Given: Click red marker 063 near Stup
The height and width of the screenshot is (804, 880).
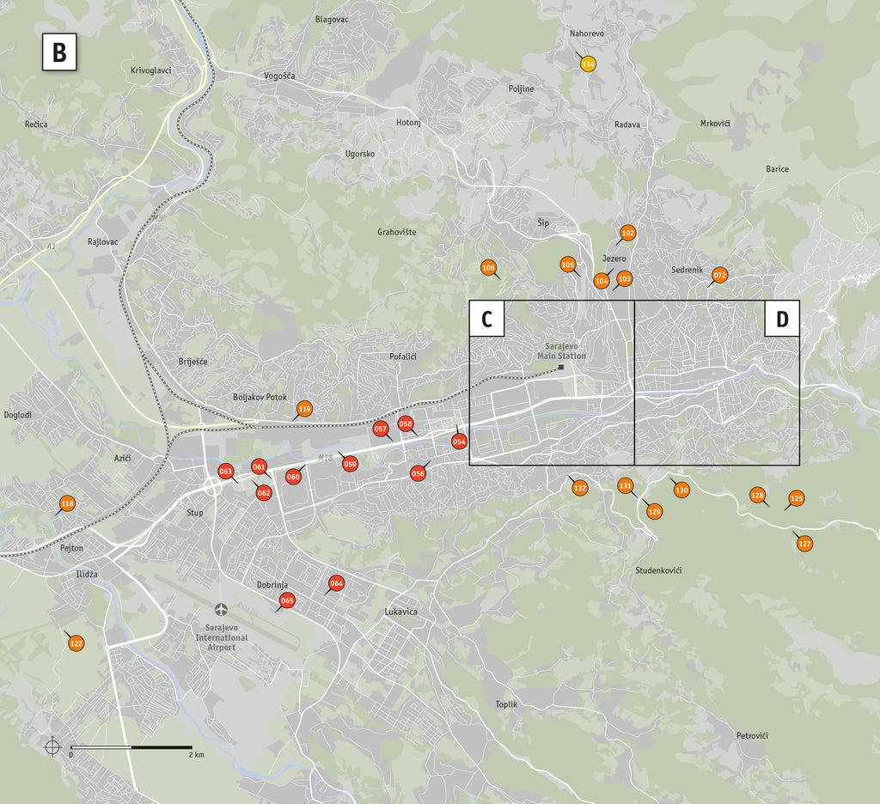Looking at the screenshot, I should coord(226,472).
